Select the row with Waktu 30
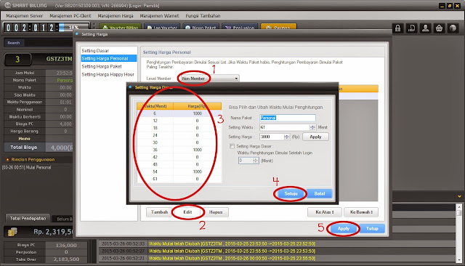The height and width of the screenshot is (266, 465). [179, 142]
